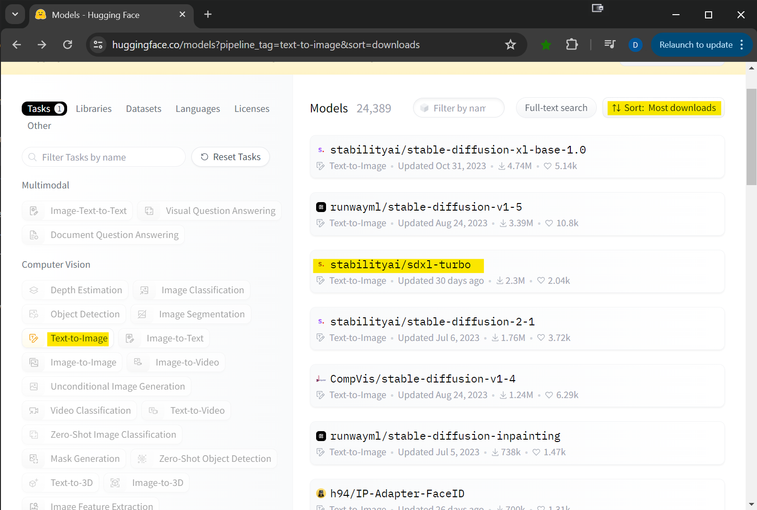Enable the Object Detection task filter
The height and width of the screenshot is (510, 757).
(74, 314)
